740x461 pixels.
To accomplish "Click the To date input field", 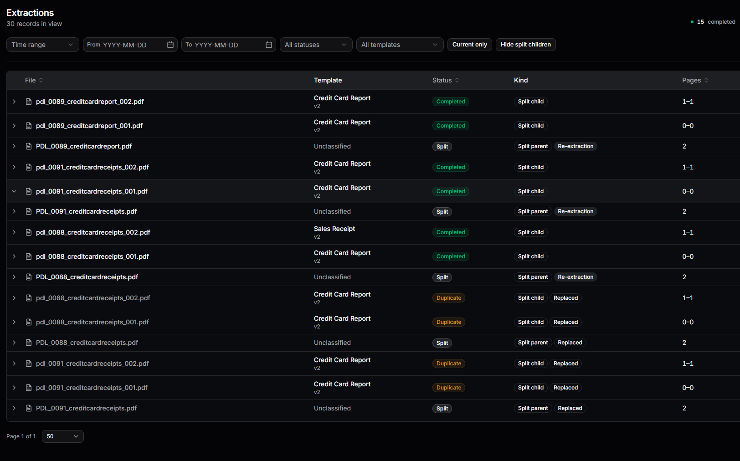I will click(229, 45).
